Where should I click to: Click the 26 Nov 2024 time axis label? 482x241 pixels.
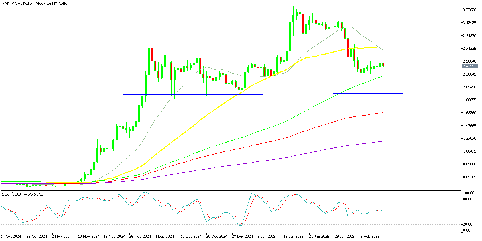(139, 237)
